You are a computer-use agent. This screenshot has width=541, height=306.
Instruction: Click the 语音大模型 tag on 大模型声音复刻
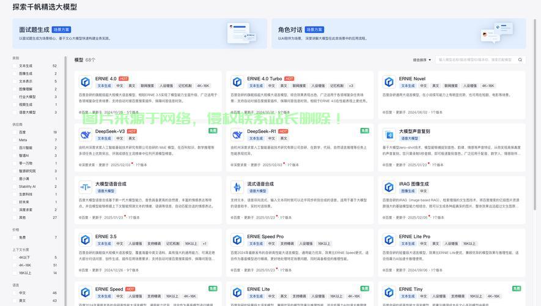click(x=410, y=138)
